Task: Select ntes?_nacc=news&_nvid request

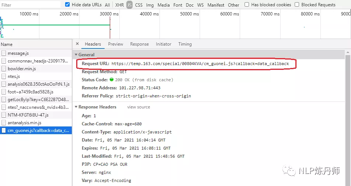Action: coord(36,107)
